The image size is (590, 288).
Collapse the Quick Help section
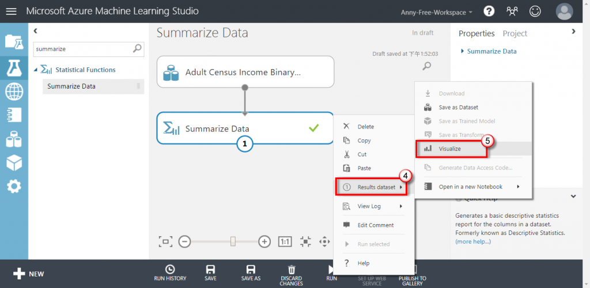tap(573, 196)
